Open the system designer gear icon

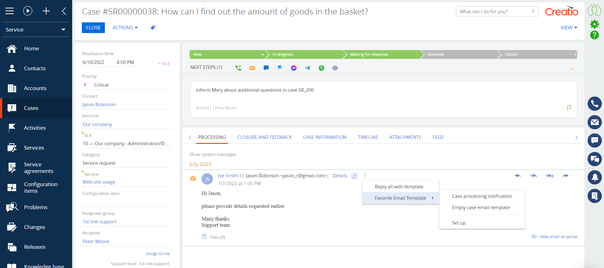coord(595,24)
